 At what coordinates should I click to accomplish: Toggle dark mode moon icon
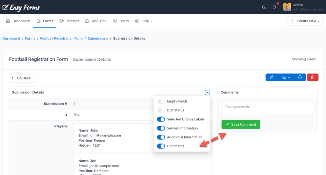pyautogui.click(x=264, y=7)
